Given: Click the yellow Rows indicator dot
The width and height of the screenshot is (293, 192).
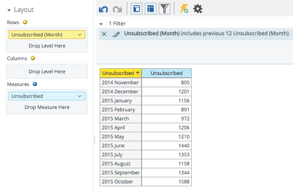Looking at the screenshot, I should (25, 22).
